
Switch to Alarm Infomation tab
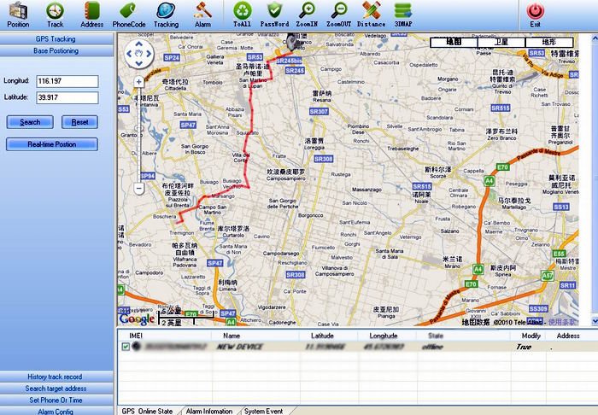pos(209,411)
